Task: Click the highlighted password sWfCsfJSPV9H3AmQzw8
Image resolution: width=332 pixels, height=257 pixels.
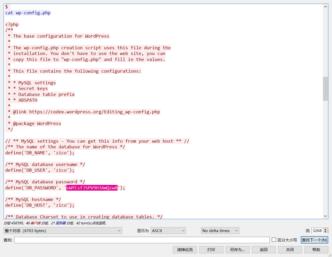Action: pos(92,188)
